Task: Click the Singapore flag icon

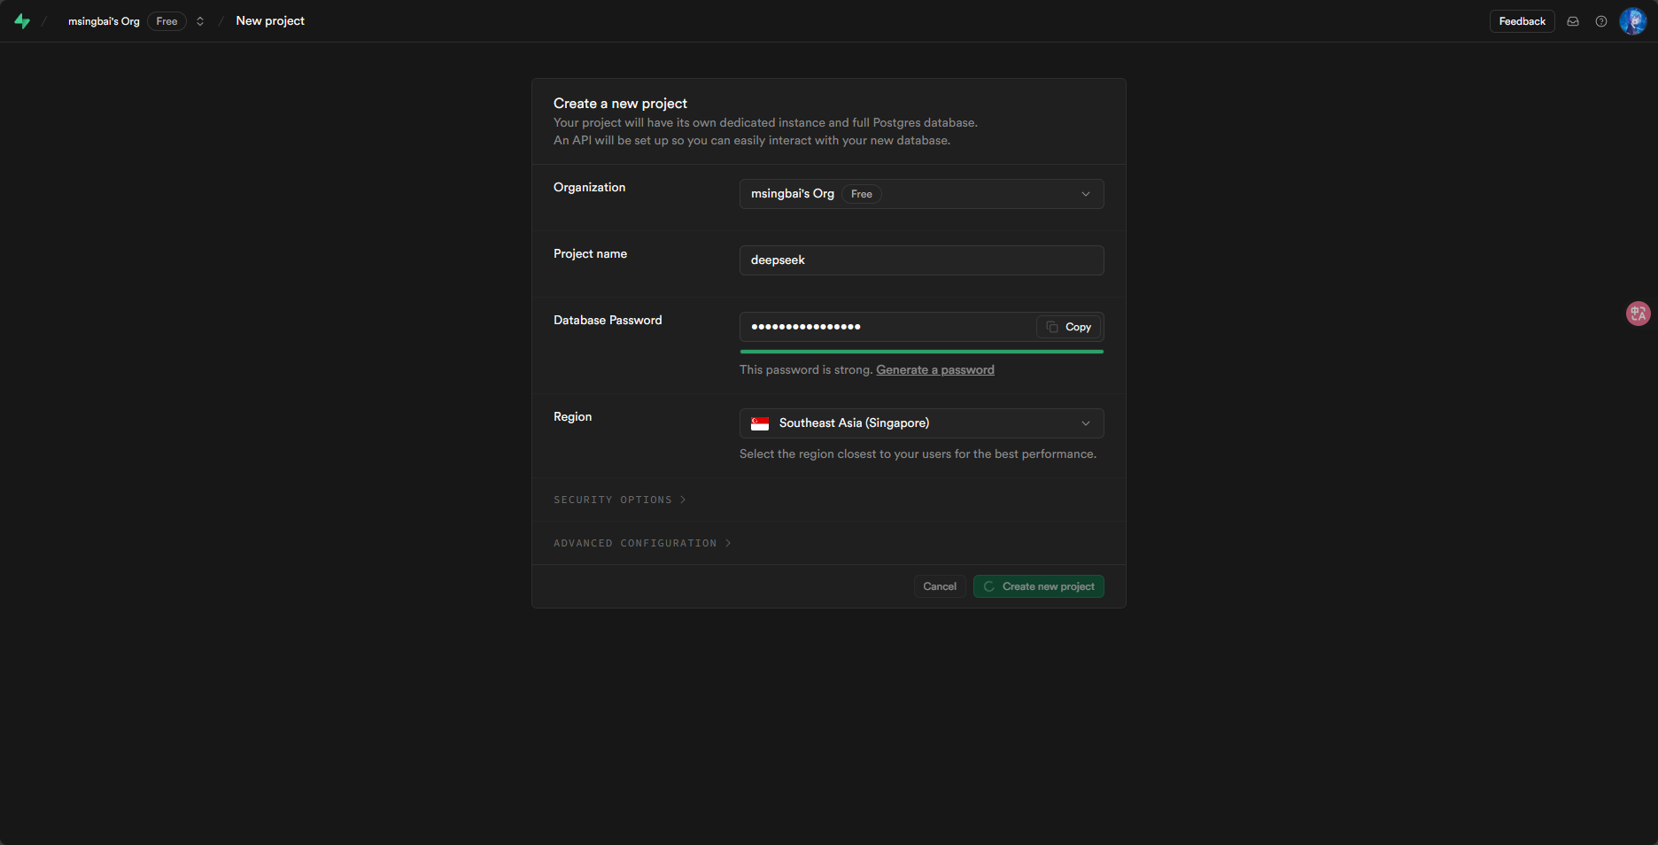Action: point(760,423)
